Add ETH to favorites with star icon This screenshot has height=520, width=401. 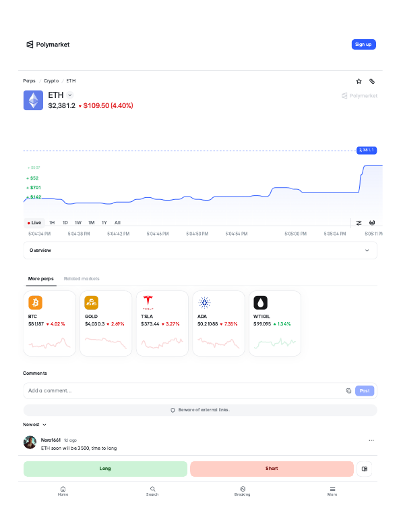pyautogui.click(x=359, y=81)
